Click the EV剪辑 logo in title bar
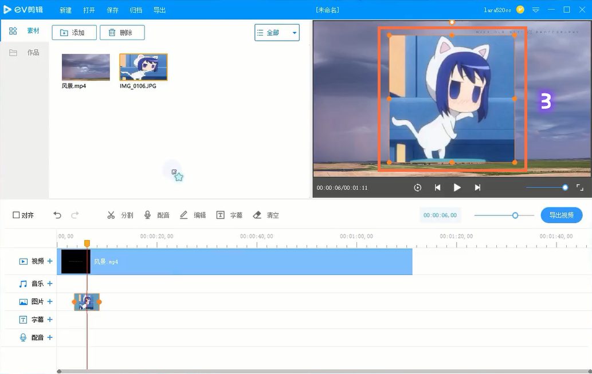The width and height of the screenshot is (592, 374). (x=23, y=9)
